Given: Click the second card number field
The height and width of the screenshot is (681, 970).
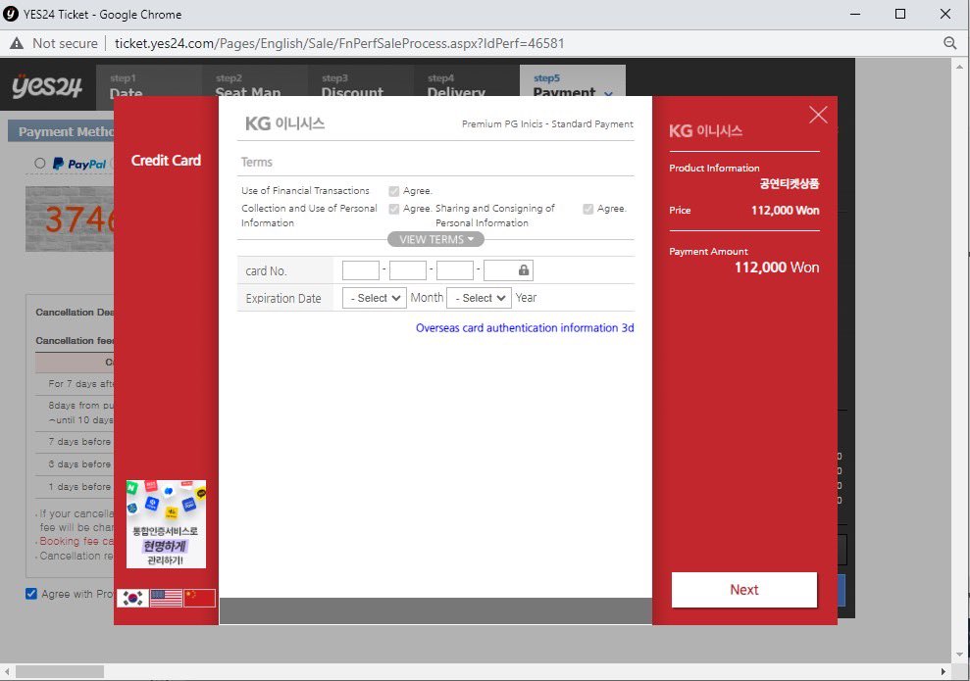Looking at the screenshot, I should coord(408,270).
